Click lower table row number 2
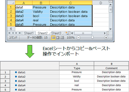 click(x=5, y=77)
